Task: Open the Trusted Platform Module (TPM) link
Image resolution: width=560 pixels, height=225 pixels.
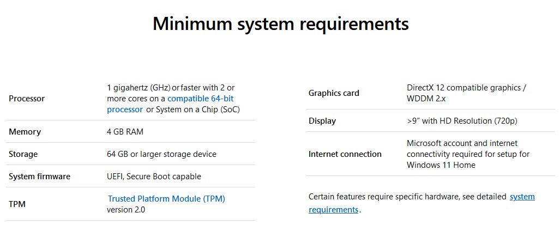Action: point(166,199)
